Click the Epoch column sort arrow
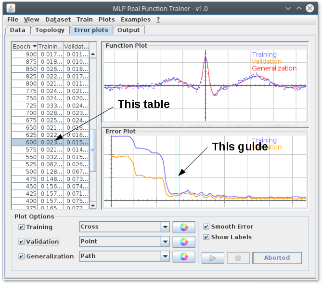Viewport: 322px width, 283px height. 35,46
